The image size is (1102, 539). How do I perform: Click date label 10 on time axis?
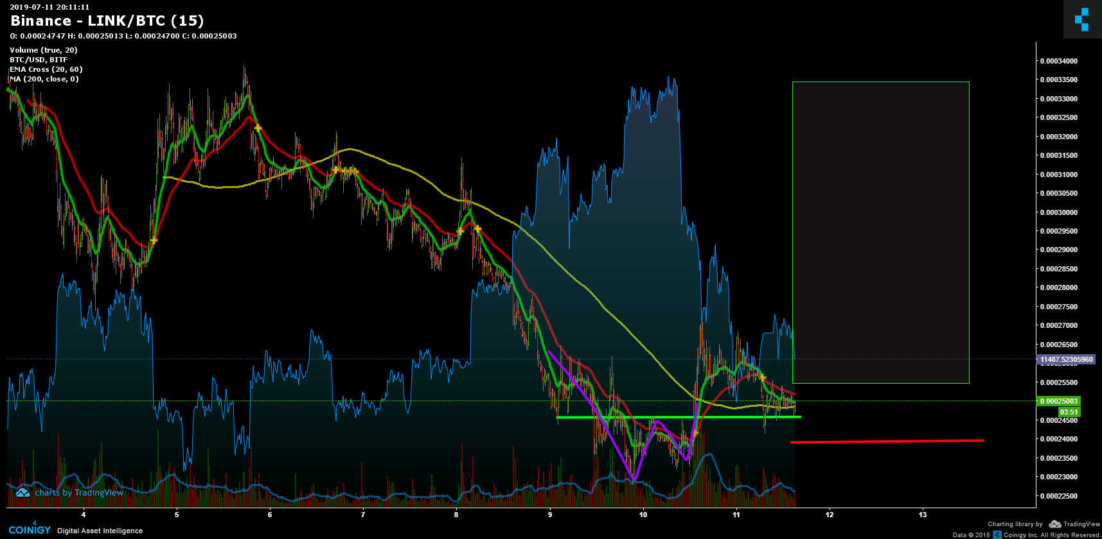pyautogui.click(x=643, y=515)
